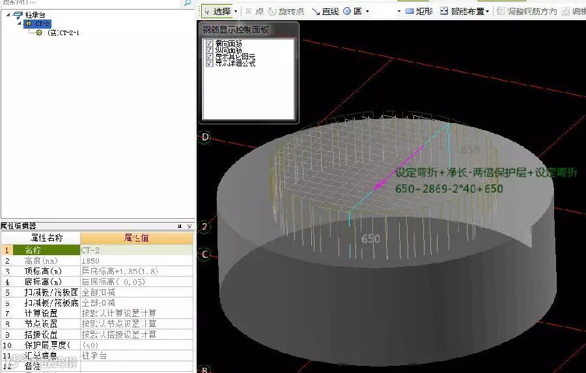Click the 计算设置 property label
This screenshot has width=586, height=373.
pyautogui.click(x=46, y=313)
